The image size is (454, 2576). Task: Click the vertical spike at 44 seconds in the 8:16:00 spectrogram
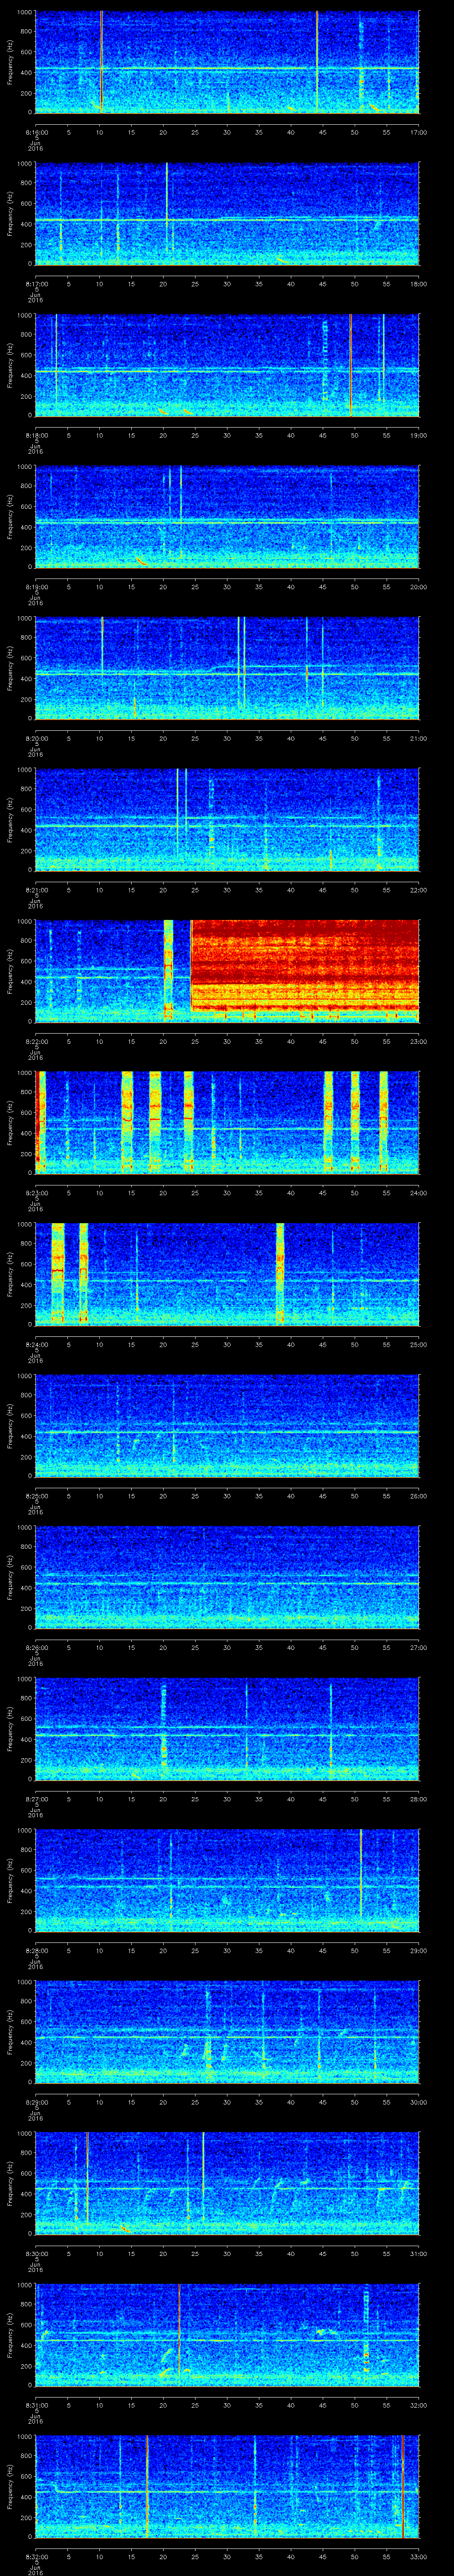(317, 61)
